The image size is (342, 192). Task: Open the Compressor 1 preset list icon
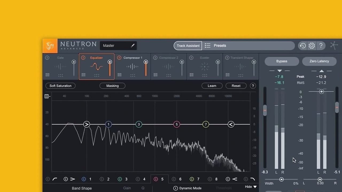[x=119, y=75]
